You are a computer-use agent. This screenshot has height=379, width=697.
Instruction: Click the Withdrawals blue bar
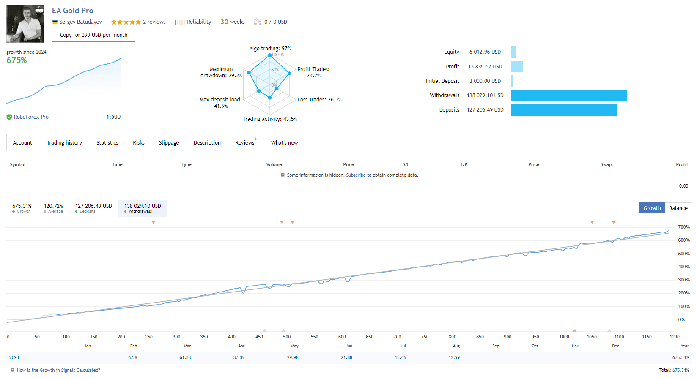click(568, 95)
